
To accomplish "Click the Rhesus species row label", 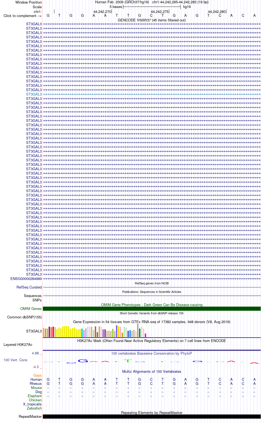I will click(x=36, y=383).
